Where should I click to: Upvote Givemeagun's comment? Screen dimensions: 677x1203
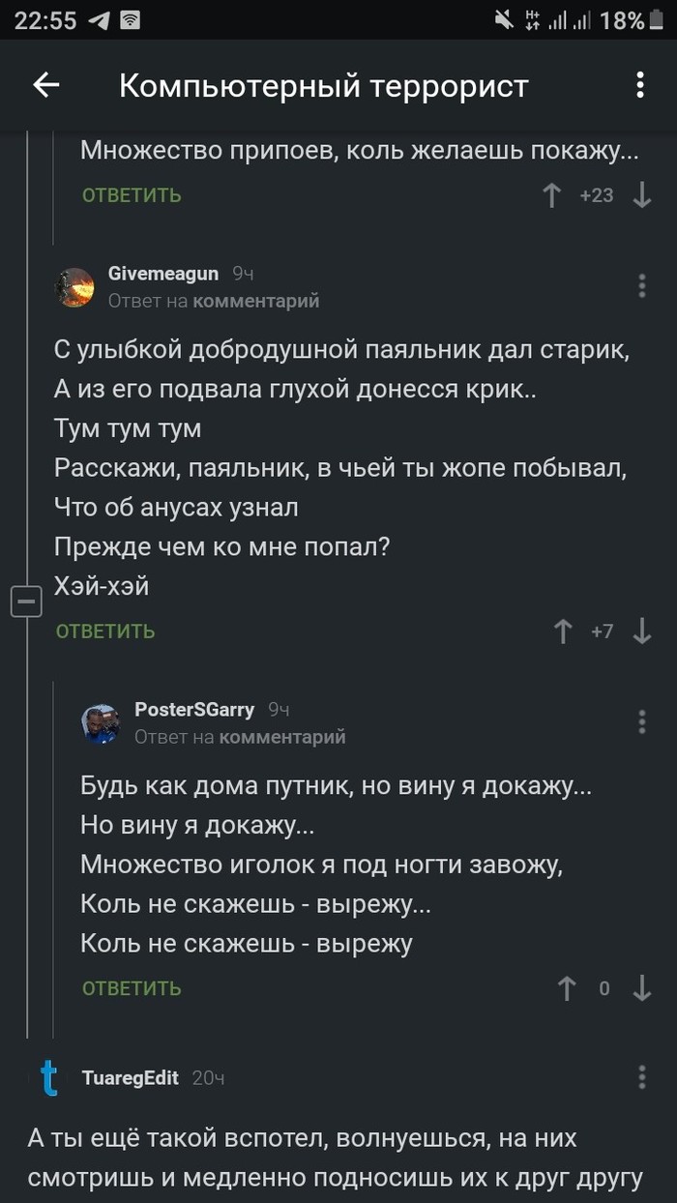[563, 631]
